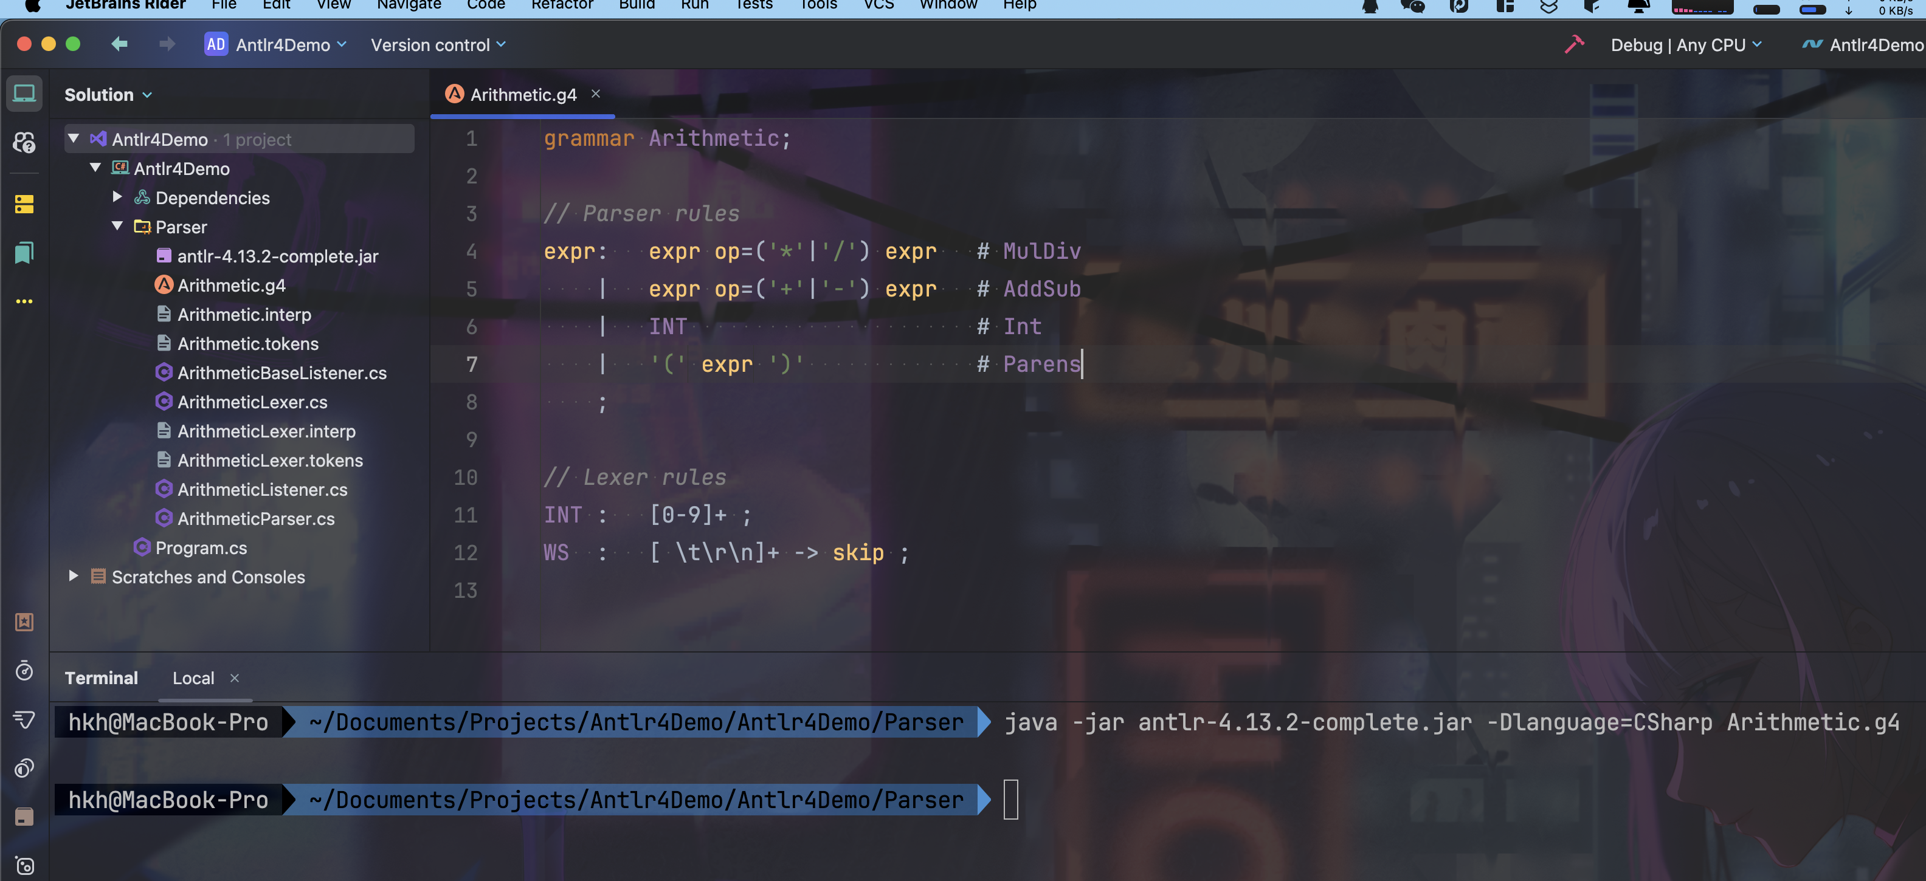
Task: Click the Explorer tool window icon
Action: point(24,94)
